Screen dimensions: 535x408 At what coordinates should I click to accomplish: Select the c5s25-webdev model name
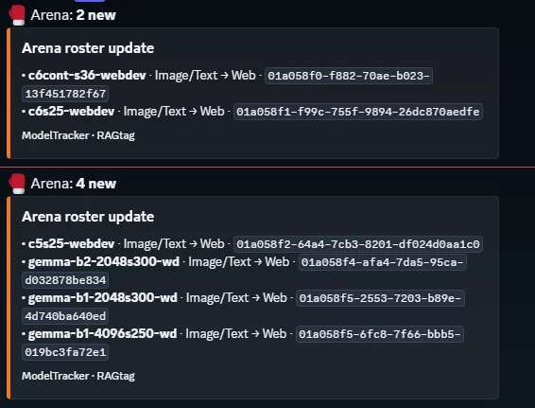[x=71, y=244]
